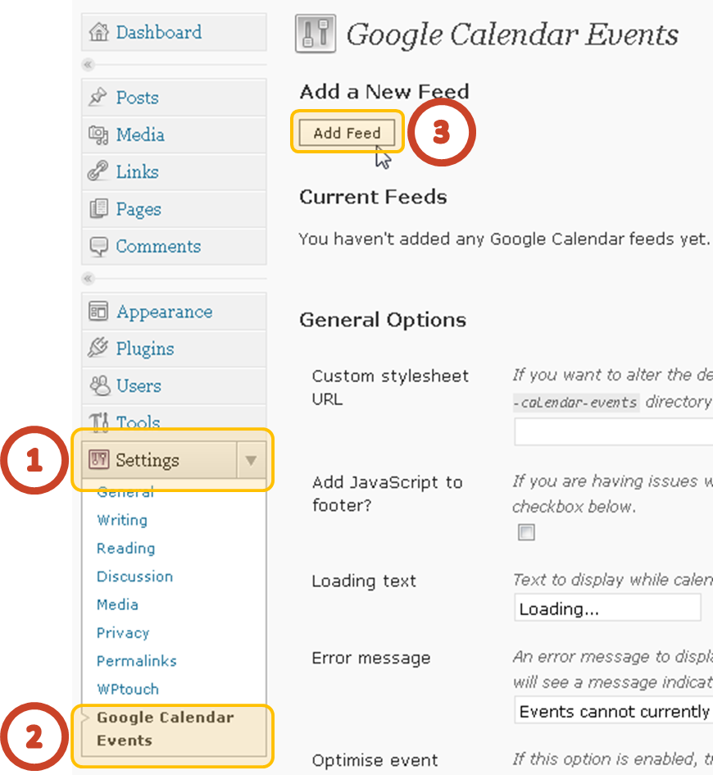Open the Reading settings link
The height and width of the screenshot is (775, 713).
click(x=126, y=548)
